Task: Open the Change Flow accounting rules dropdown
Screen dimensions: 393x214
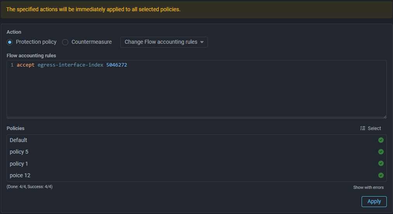Action: point(164,42)
